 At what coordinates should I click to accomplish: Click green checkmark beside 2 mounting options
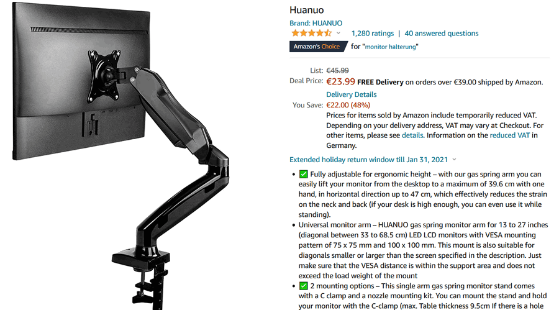pyautogui.click(x=303, y=286)
